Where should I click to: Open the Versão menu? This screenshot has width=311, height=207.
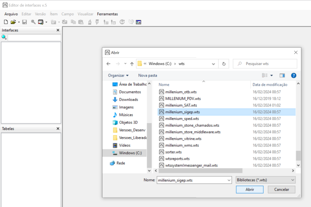[x=40, y=14]
